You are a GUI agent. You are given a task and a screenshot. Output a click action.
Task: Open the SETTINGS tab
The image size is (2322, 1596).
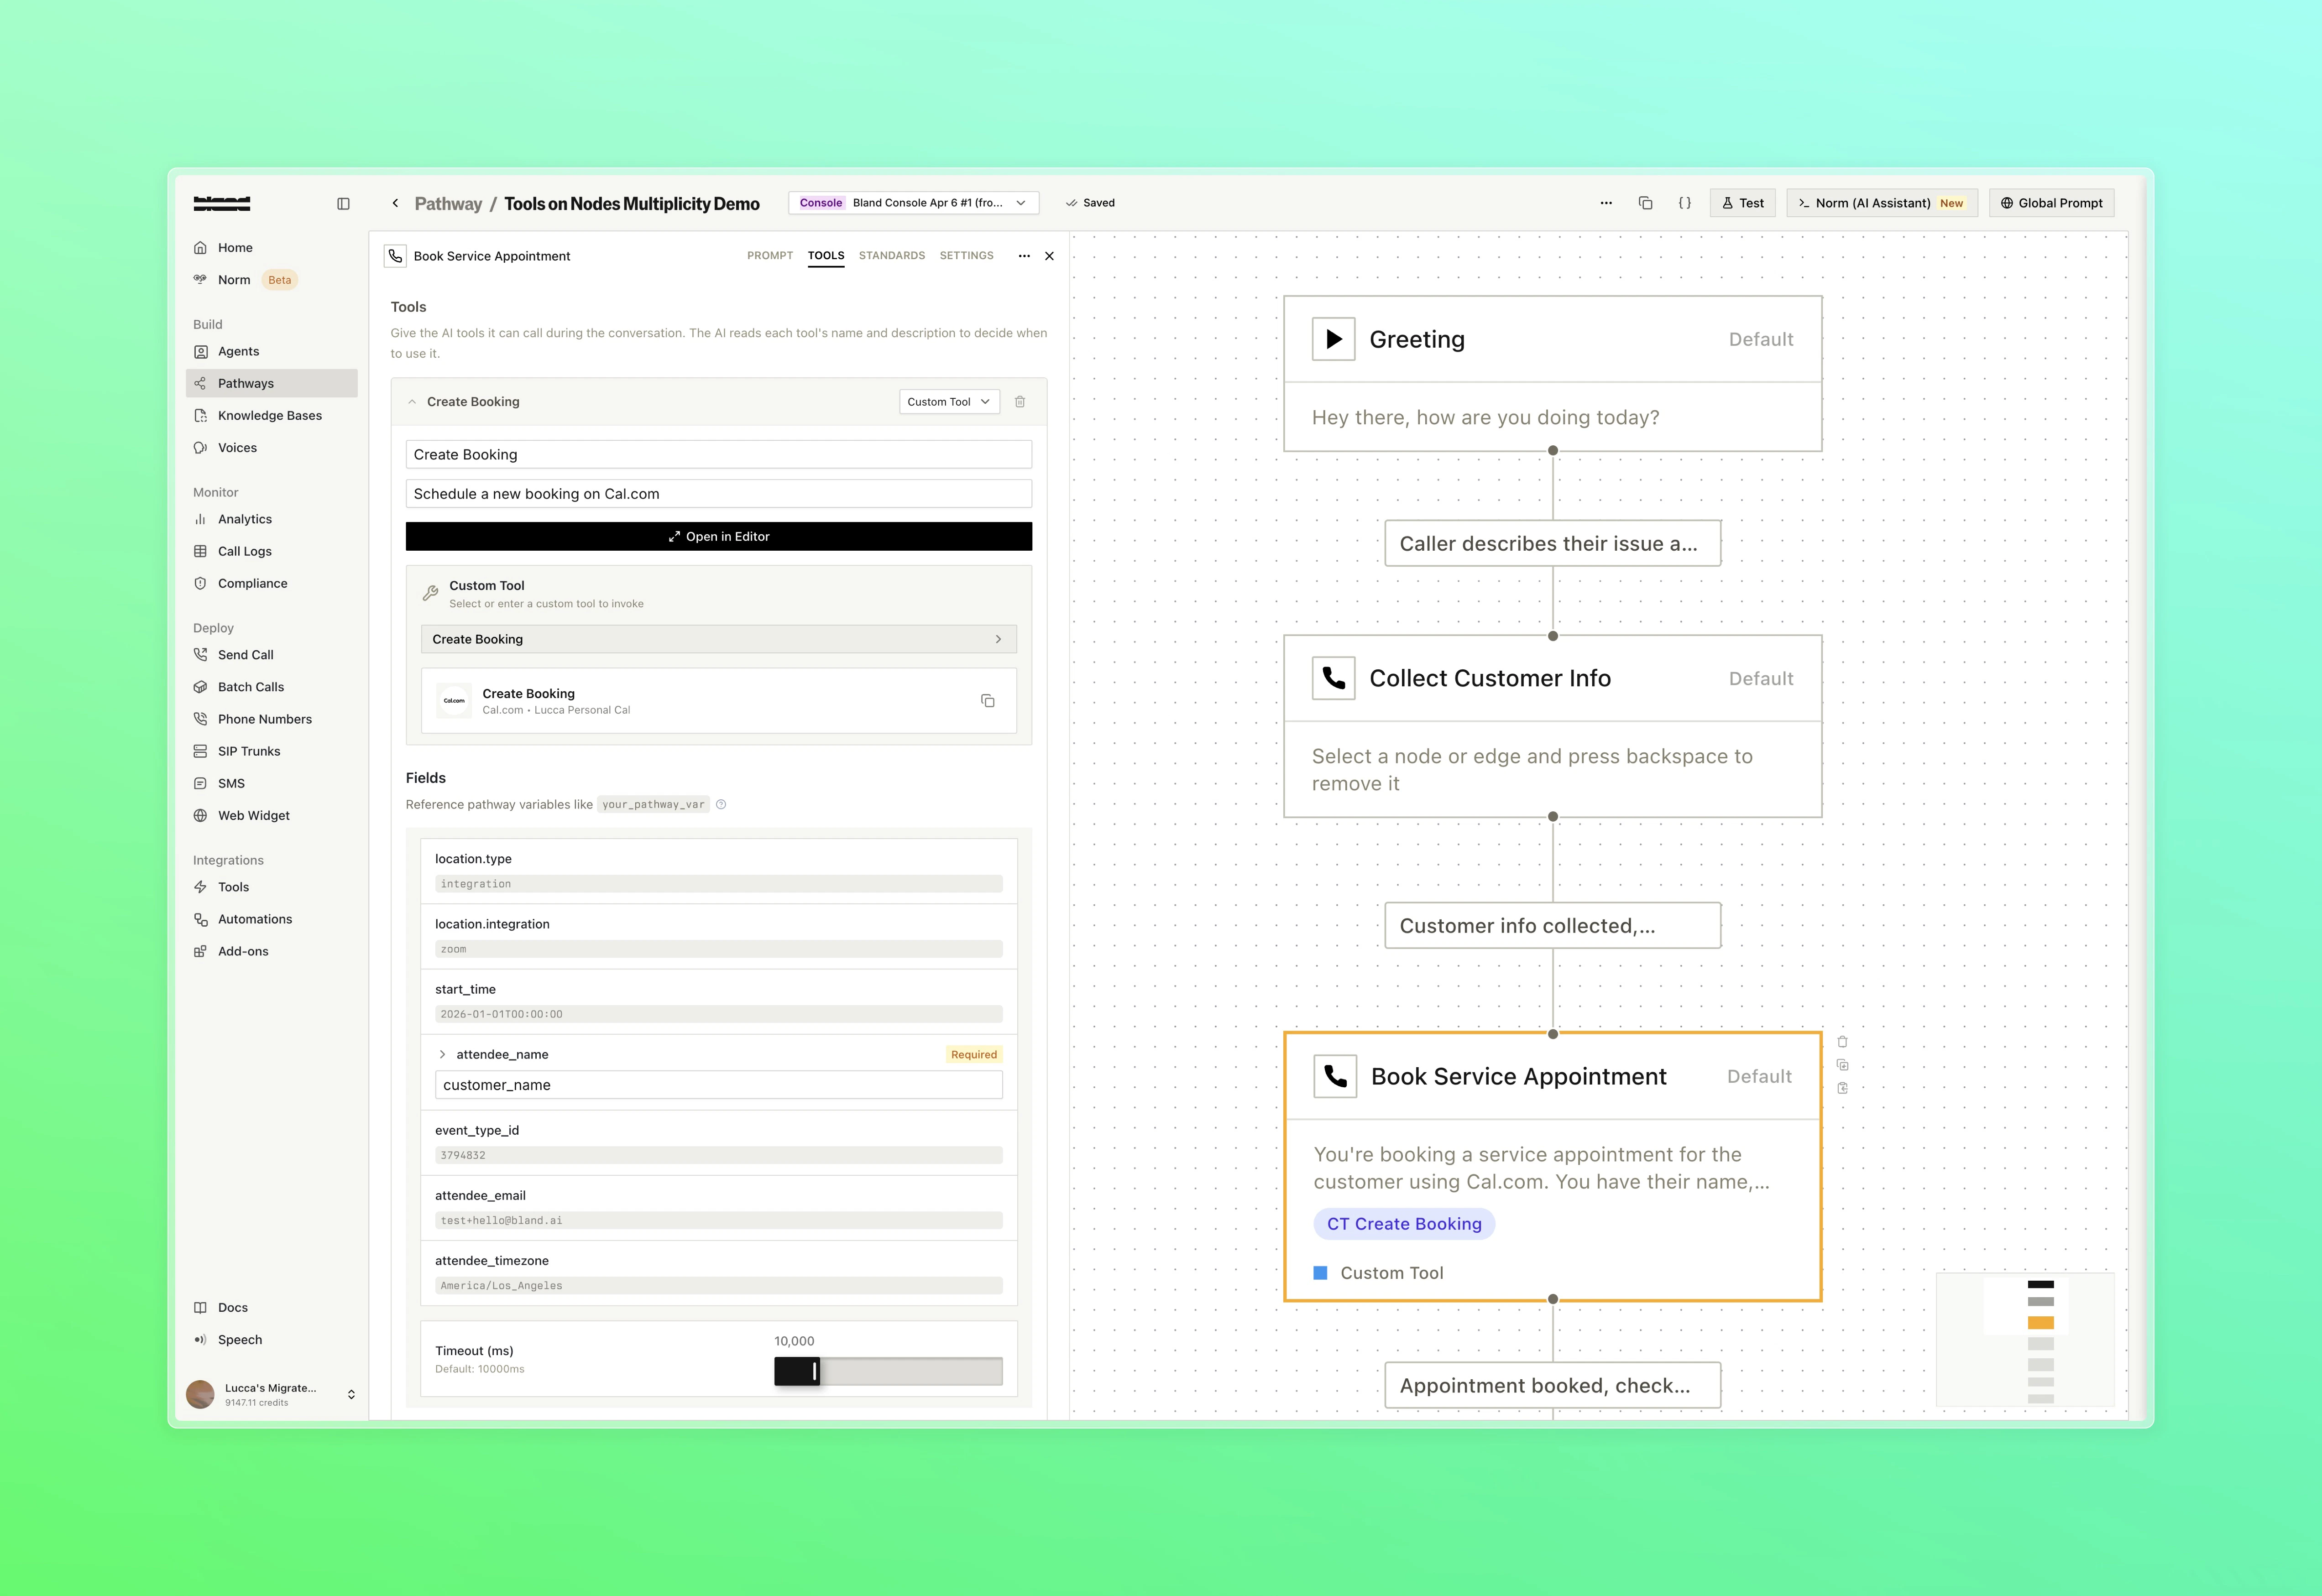966,255
